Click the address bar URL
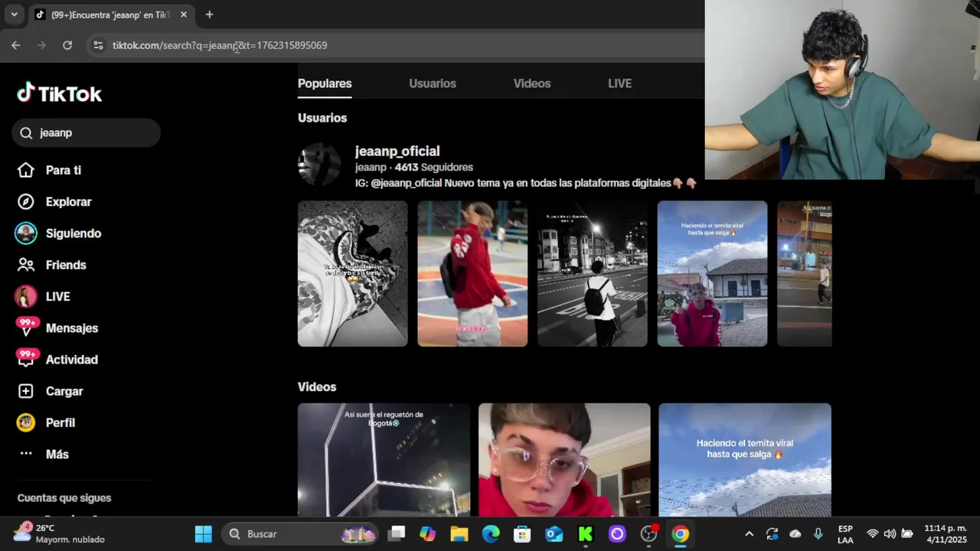This screenshot has width=980, height=551. [220, 45]
